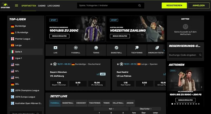Open Australian Open Männer Einzel league

[26, 103]
